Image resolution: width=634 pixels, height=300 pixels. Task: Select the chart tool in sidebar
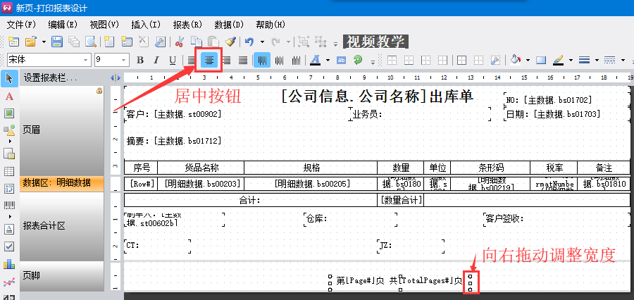coord(9,264)
